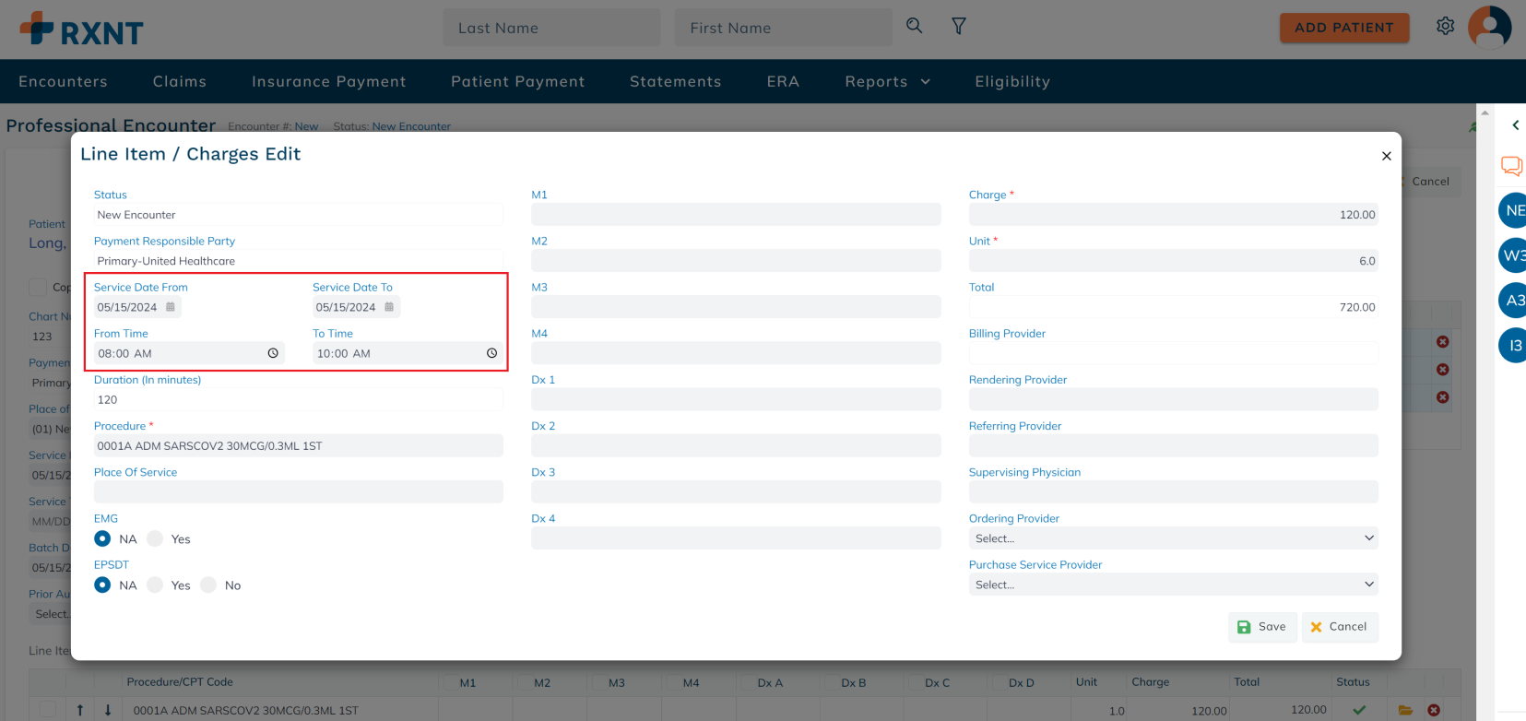The height and width of the screenshot is (721, 1526).
Task: Open Service Date To calendar picker
Action: [x=389, y=307]
